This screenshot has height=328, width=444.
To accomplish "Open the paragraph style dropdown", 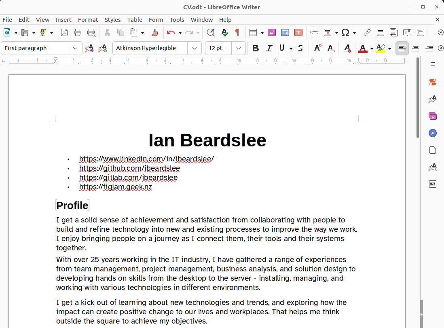I will pos(75,48).
